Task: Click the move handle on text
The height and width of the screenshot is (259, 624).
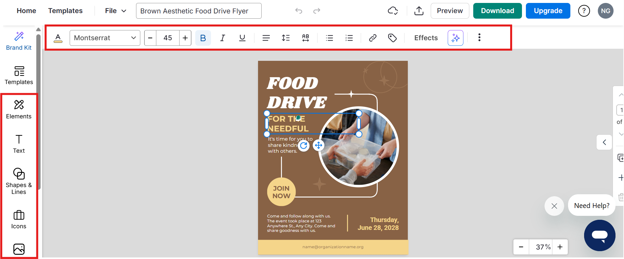Action: [319, 145]
